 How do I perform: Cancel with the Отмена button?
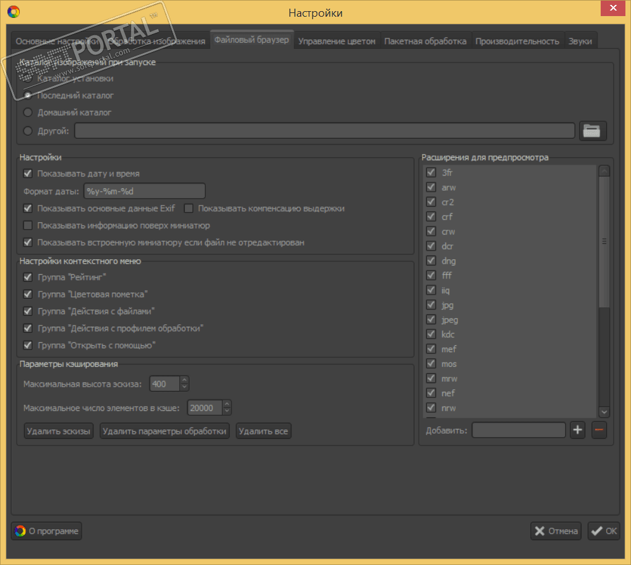click(556, 531)
